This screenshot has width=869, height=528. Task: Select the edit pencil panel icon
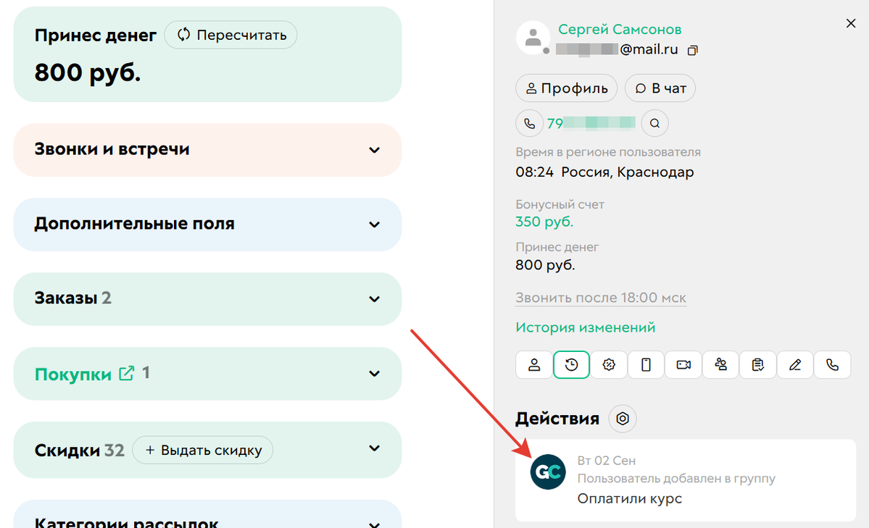coord(795,365)
